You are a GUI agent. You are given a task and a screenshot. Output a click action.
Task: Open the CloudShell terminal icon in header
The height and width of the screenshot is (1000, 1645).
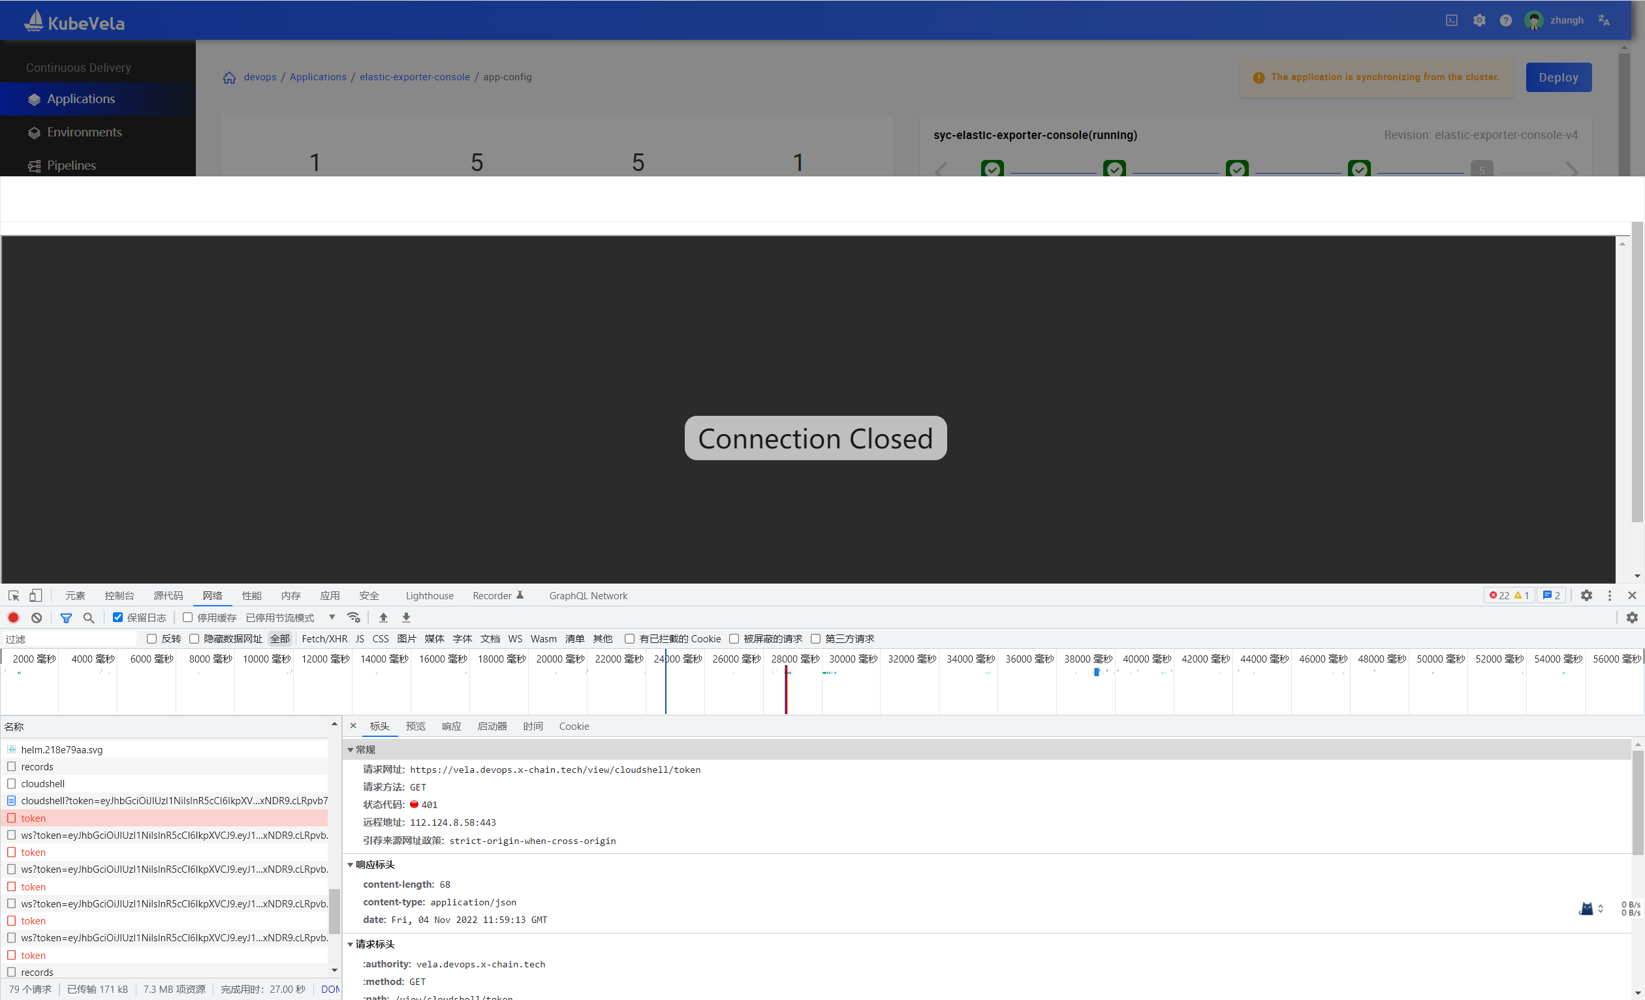click(x=1451, y=20)
